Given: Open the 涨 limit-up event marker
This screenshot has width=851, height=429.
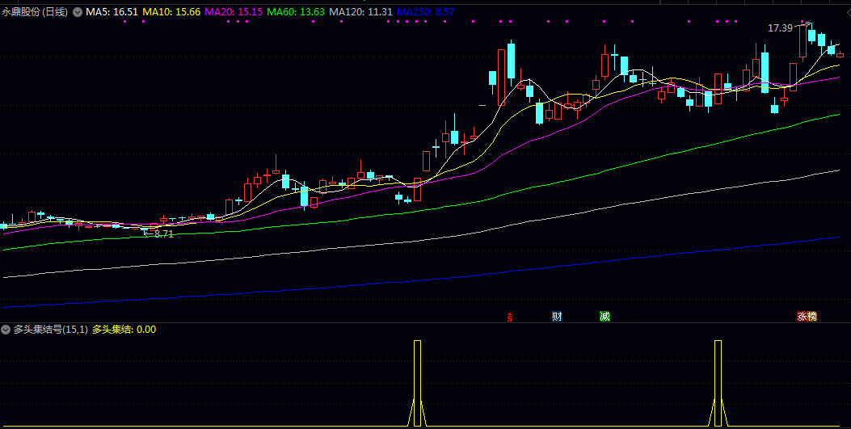Looking at the screenshot, I should tap(802, 317).
